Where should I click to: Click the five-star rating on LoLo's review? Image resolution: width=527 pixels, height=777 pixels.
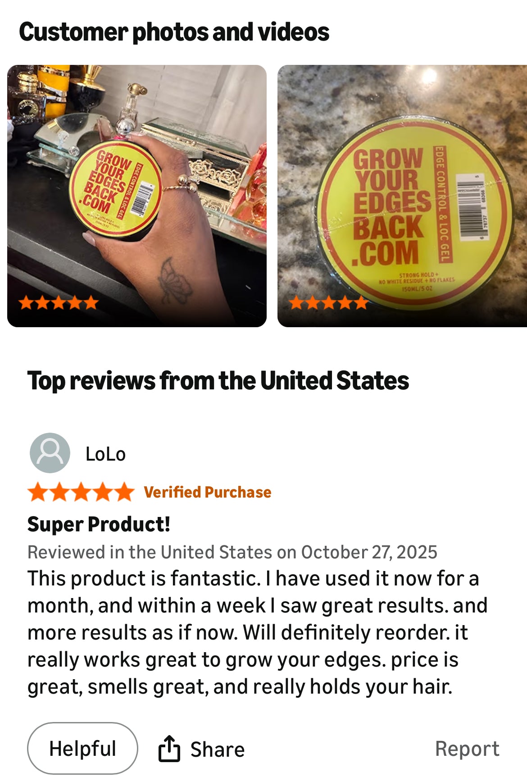(81, 492)
